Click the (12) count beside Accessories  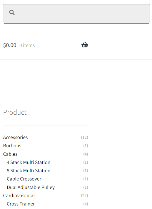[x=85, y=138]
